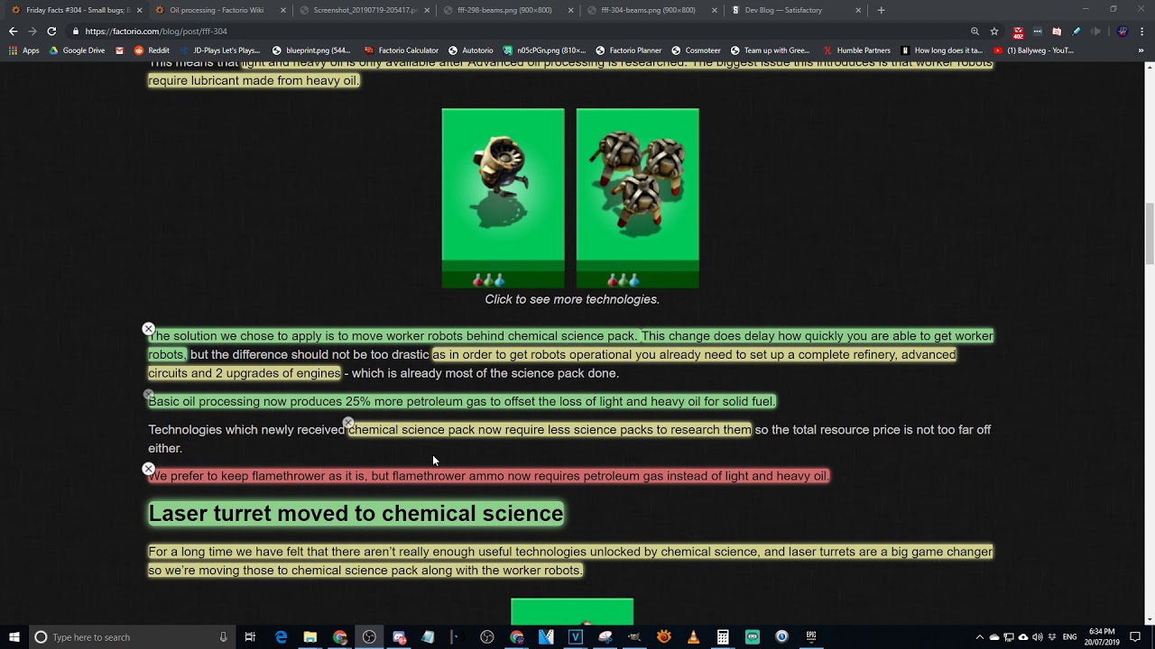Close the Friday Facts #304 tab
This screenshot has height=649, width=1155.
pyautogui.click(x=139, y=10)
